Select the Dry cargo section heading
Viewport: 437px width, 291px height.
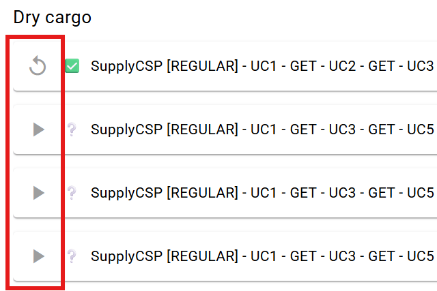pyautogui.click(x=53, y=18)
